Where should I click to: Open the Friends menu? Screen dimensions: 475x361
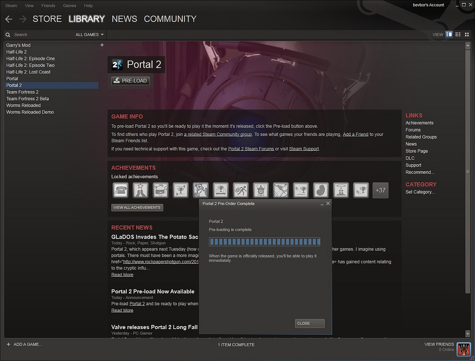(x=48, y=6)
